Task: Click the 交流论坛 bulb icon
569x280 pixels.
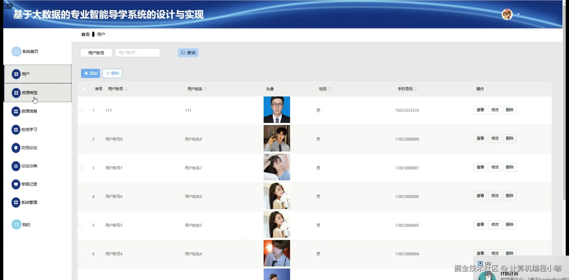Action: point(16,148)
